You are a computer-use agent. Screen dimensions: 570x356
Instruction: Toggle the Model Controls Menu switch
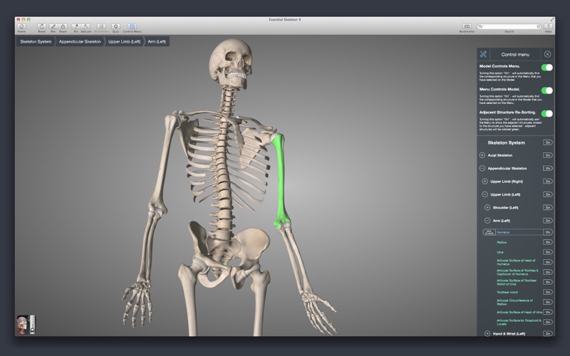(x=546, y=68)
